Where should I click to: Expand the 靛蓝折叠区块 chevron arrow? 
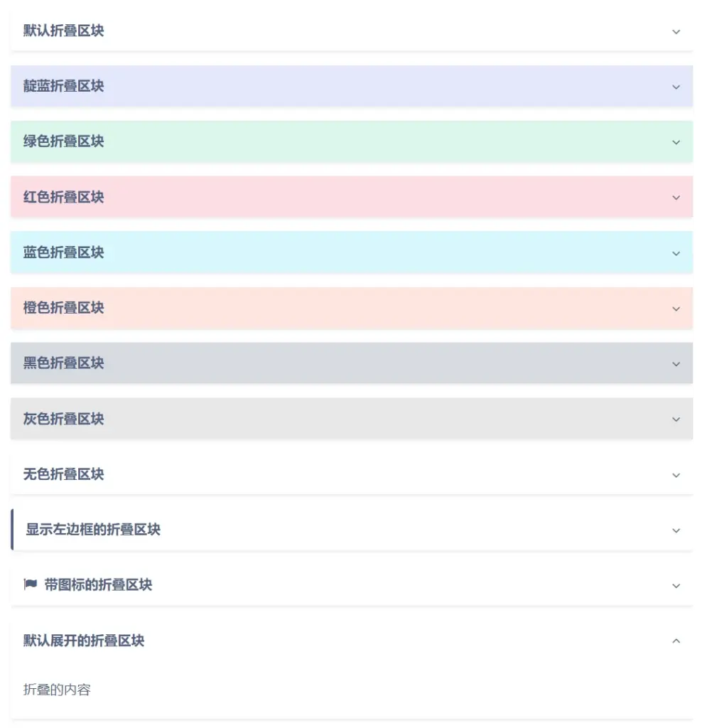click(676, 87)
